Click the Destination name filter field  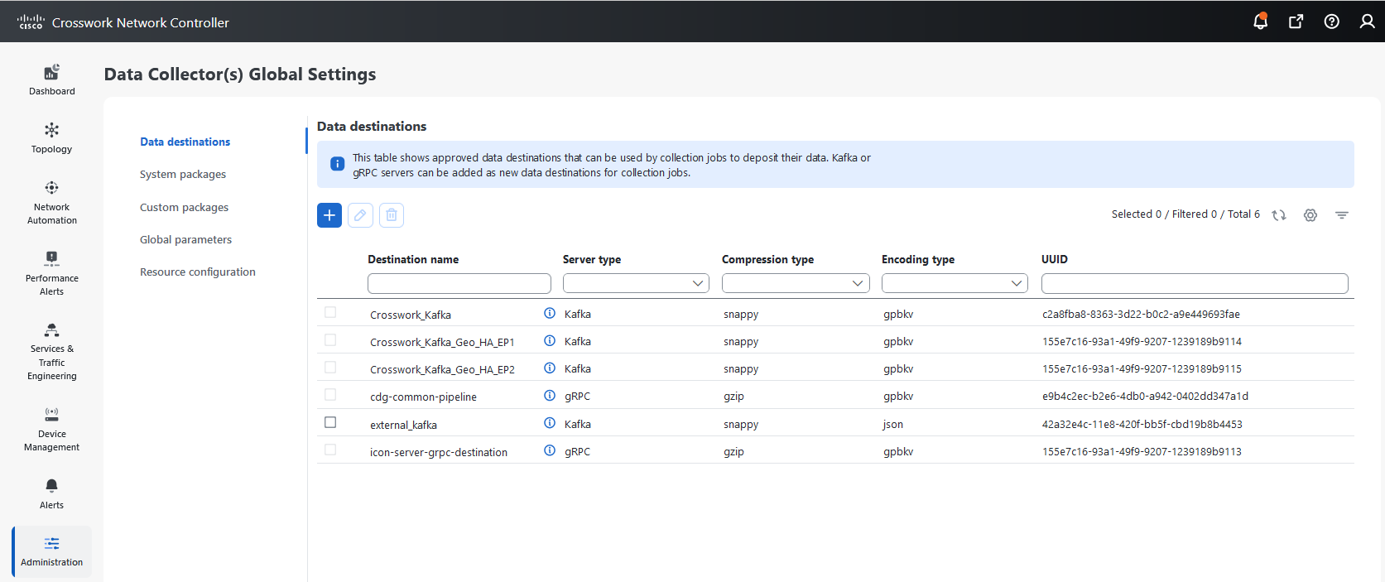[x=459, y=283]
